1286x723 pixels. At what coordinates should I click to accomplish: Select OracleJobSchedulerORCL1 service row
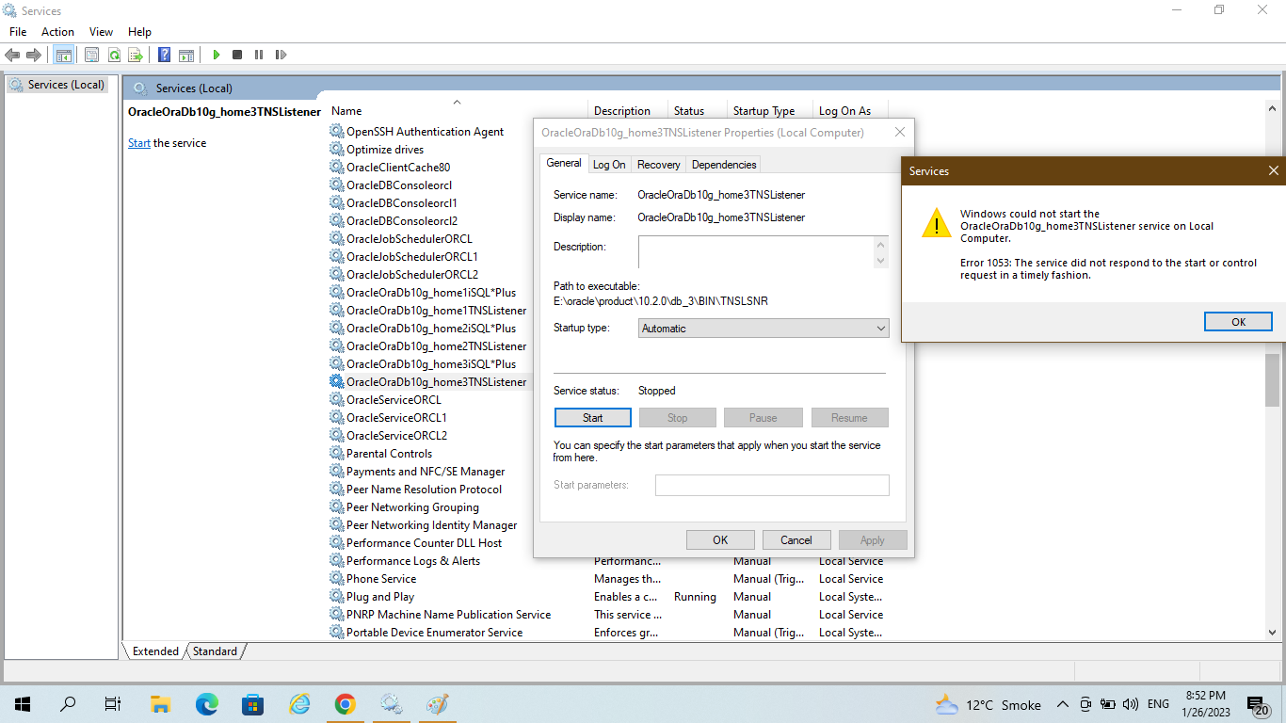coord(412,257)
